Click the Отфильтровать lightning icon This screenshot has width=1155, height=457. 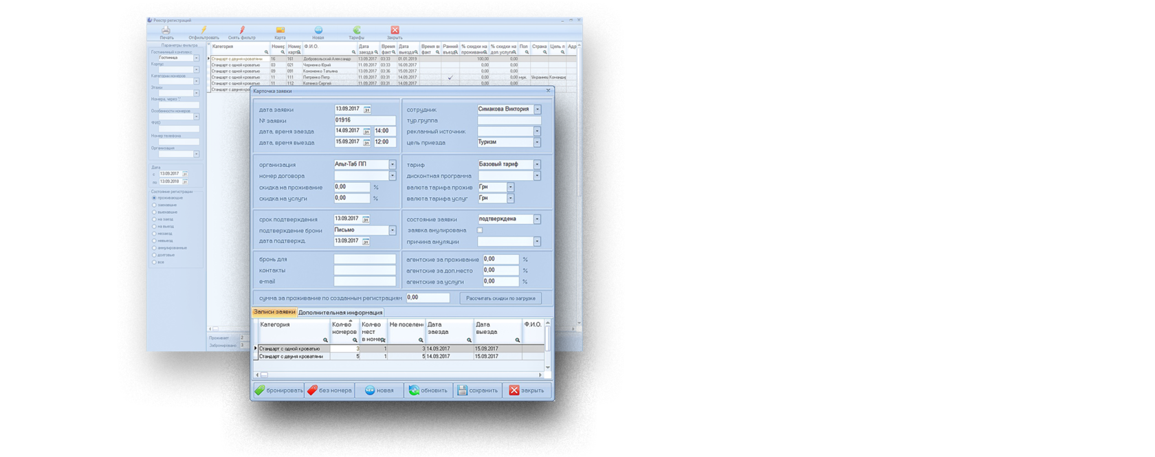tap(203, 31)
